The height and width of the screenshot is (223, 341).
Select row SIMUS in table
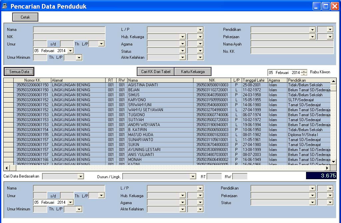click(167, 95)
